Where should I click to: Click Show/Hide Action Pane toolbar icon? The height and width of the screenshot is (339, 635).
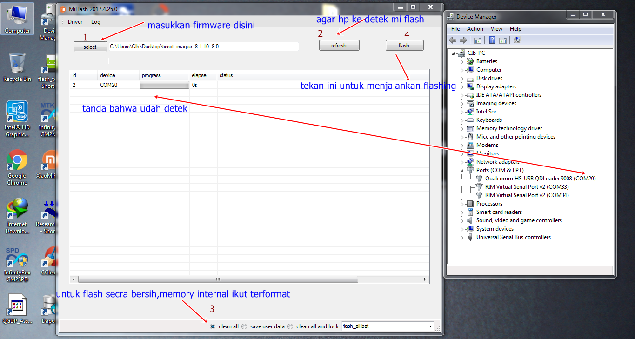point(502,40)
